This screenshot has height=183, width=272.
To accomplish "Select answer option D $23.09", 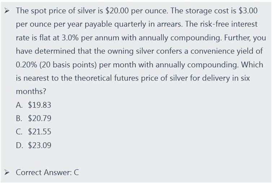I will click(x=34, y=145).
